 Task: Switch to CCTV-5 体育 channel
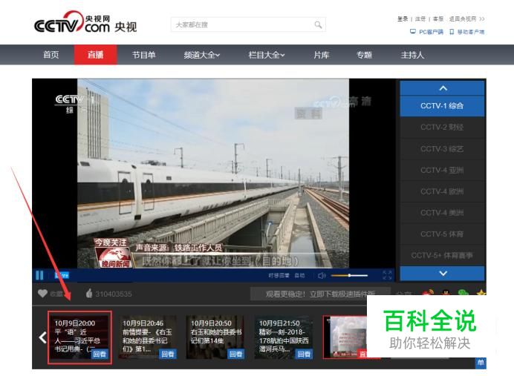click(x=442, y=234)
